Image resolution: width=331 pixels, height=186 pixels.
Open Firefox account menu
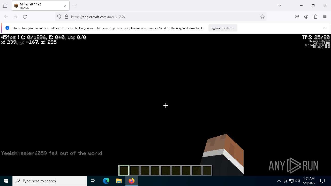pos(306,17)
